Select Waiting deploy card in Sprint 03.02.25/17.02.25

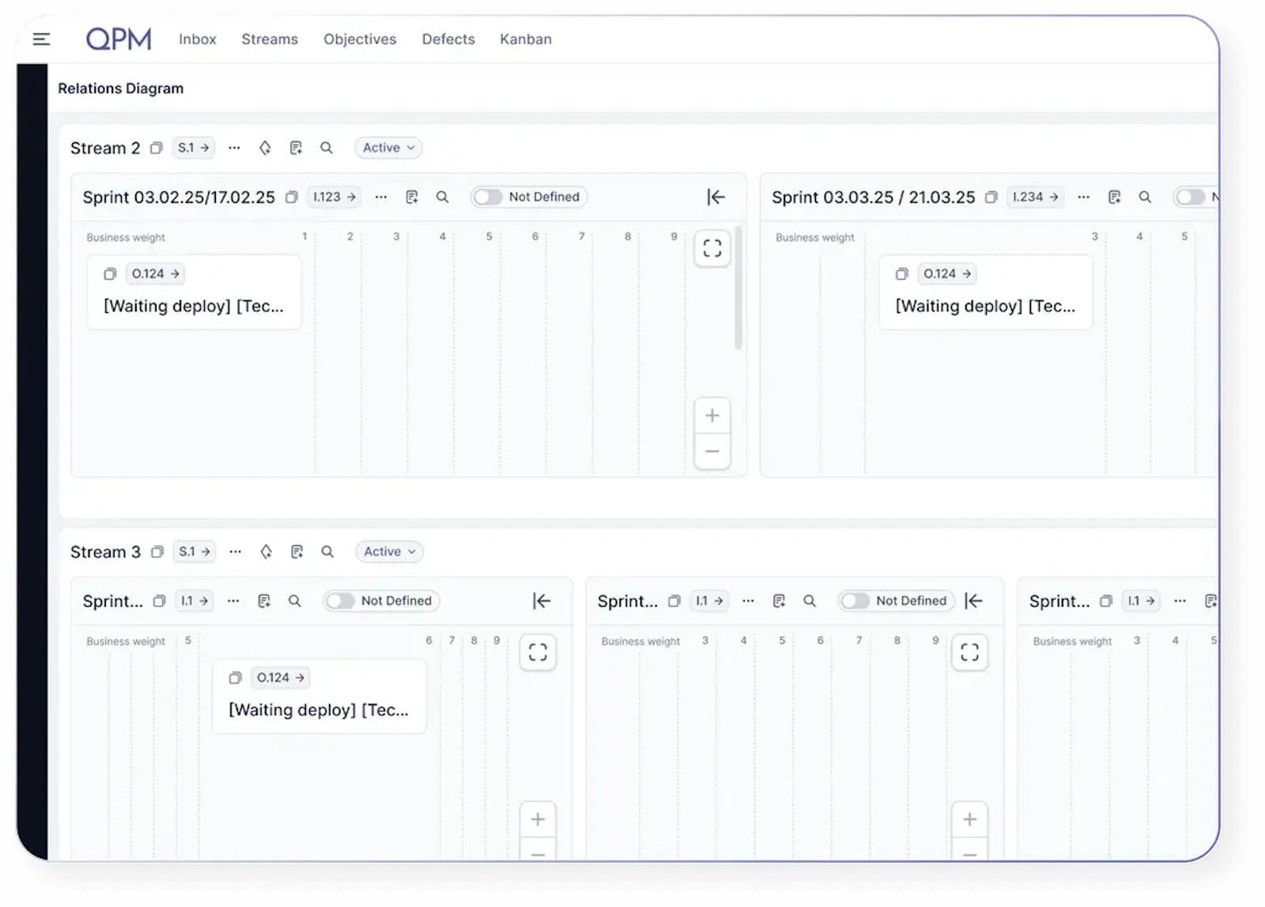click(x=194, y=292)
